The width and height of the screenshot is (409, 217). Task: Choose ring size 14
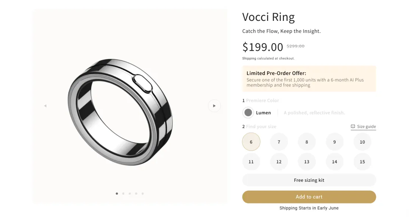[334, 162]
